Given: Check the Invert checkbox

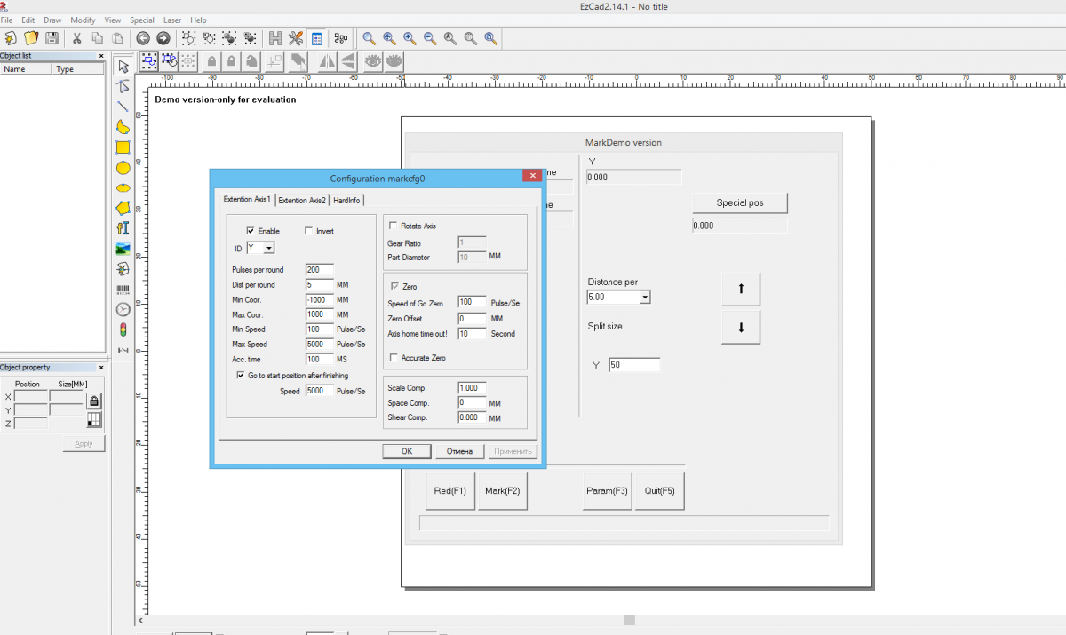Looking at the screenshot, I should click(x=308, y=231).
